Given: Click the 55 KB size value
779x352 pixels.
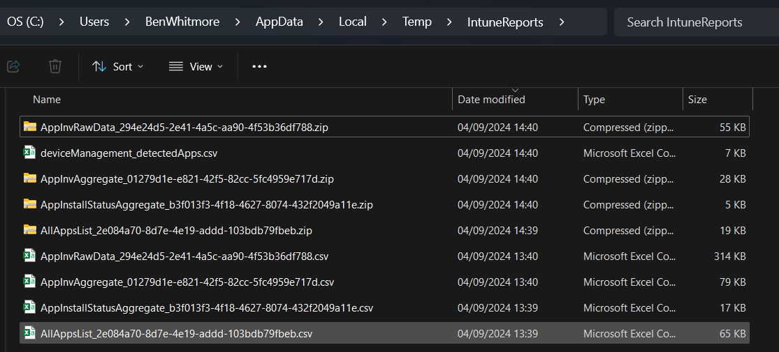Looking at the screenshot, I should pos(732,127).
